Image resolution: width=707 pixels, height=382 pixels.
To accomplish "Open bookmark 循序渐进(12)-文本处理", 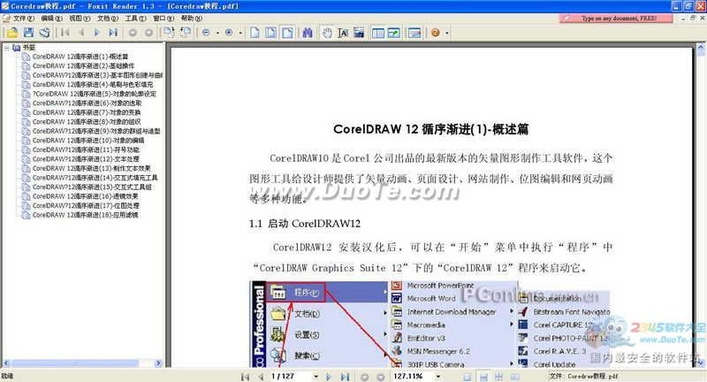I will [x=86, y=159].
